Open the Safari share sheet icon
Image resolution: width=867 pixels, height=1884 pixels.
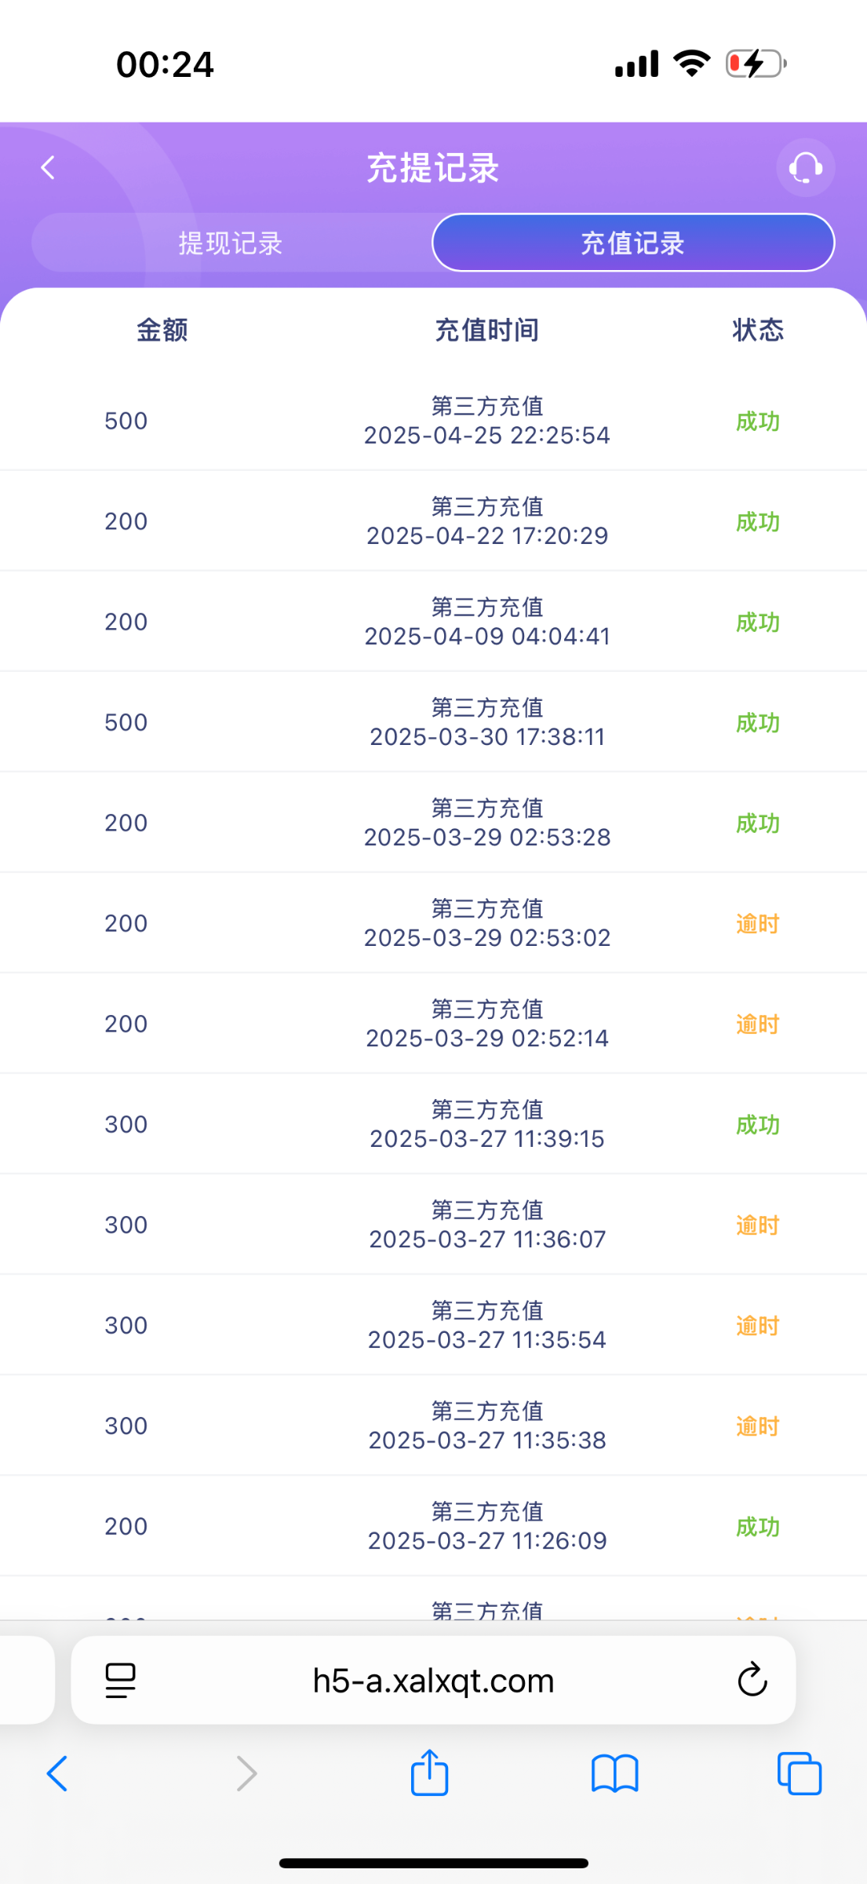tap(429, 1773)
